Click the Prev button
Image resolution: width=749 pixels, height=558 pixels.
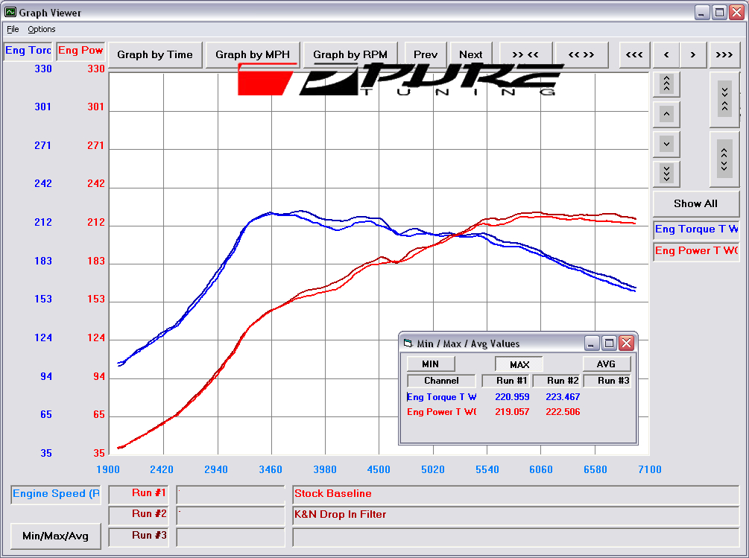[x=425, y=54]
